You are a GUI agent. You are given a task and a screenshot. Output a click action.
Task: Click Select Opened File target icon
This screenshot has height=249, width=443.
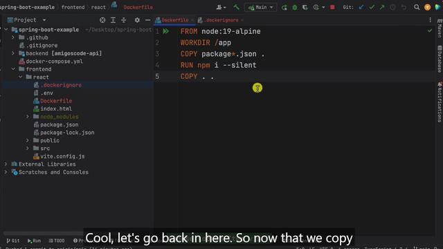[102, 20]
